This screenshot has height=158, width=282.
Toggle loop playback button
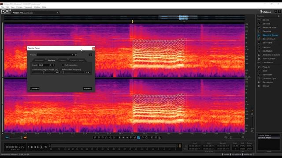(46, 147)
